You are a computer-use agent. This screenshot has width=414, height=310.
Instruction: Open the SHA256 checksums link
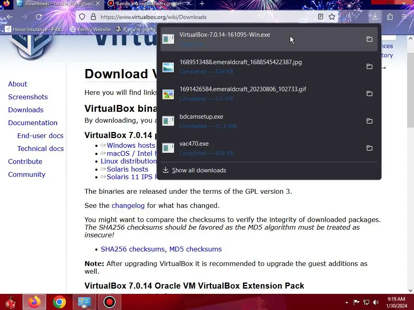click(x=133, y=249)
